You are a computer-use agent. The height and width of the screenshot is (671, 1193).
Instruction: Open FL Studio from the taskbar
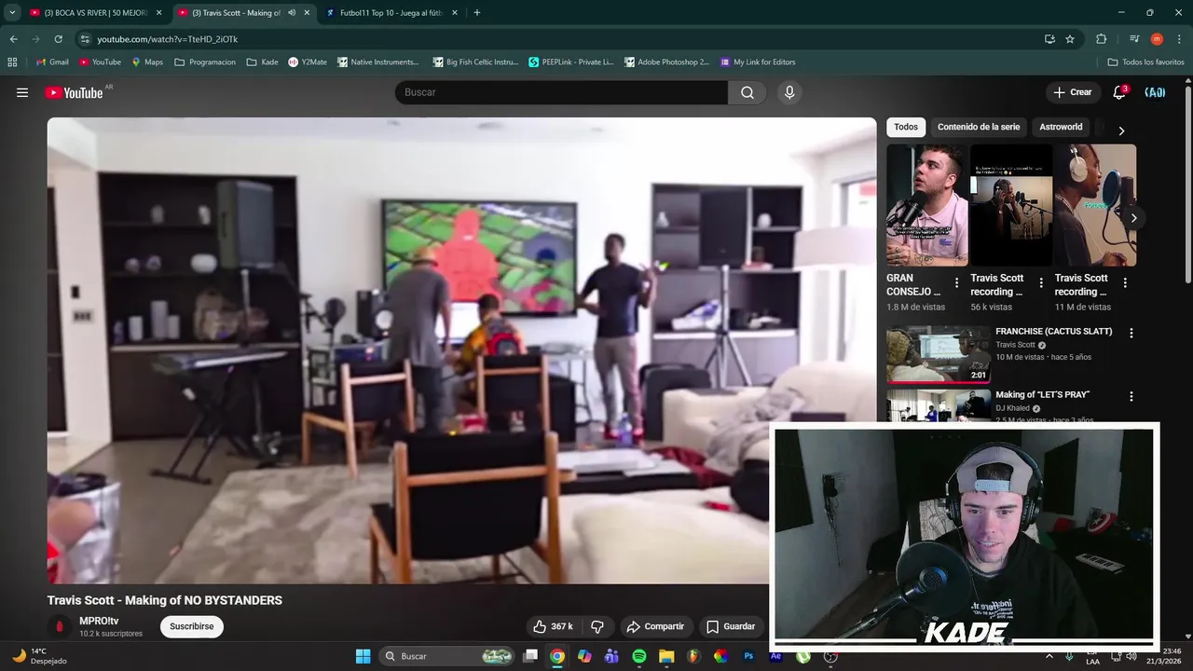(x=693, y=656)
